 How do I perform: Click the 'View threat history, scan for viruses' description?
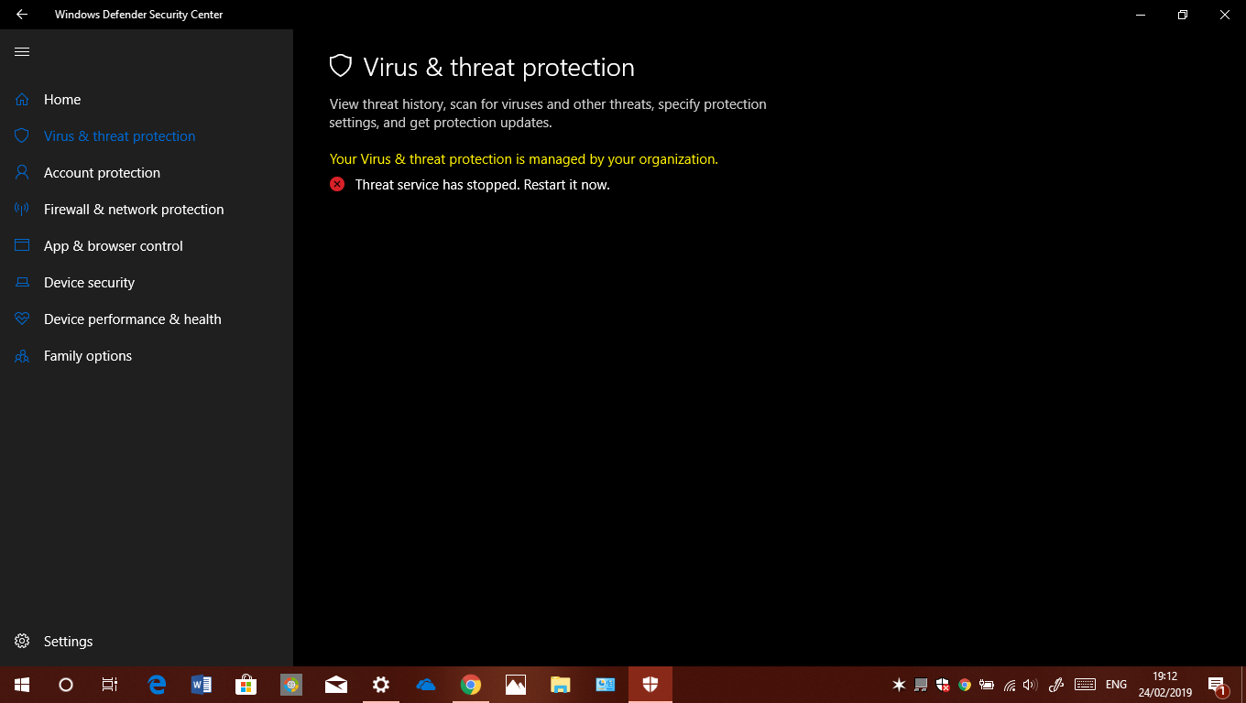click(x=548, y=113)
